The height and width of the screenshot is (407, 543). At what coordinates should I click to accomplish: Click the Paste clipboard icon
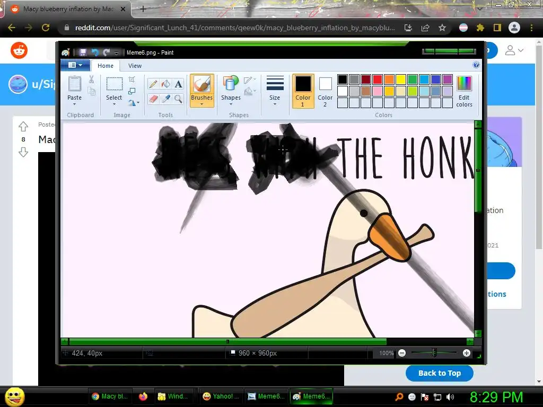[x=74, y=84]
